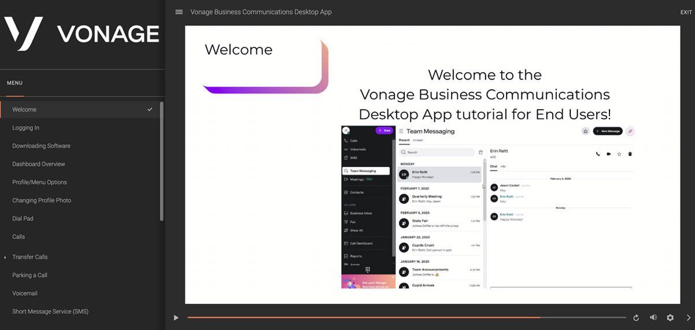
Task: Open the Welcome lesson in the menu
Action: (80, 109)
